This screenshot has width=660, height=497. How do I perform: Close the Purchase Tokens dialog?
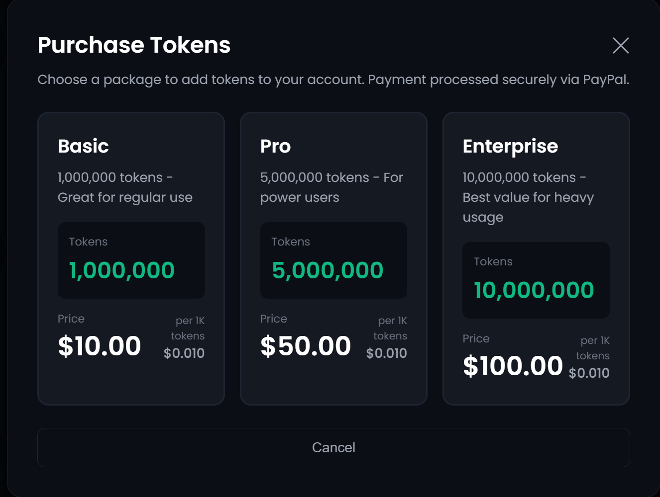click(620, 46)
